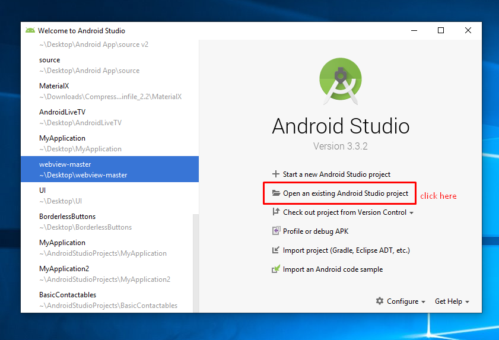Click the Configure gear icon
Screen dimensions: 499x340
380,301
